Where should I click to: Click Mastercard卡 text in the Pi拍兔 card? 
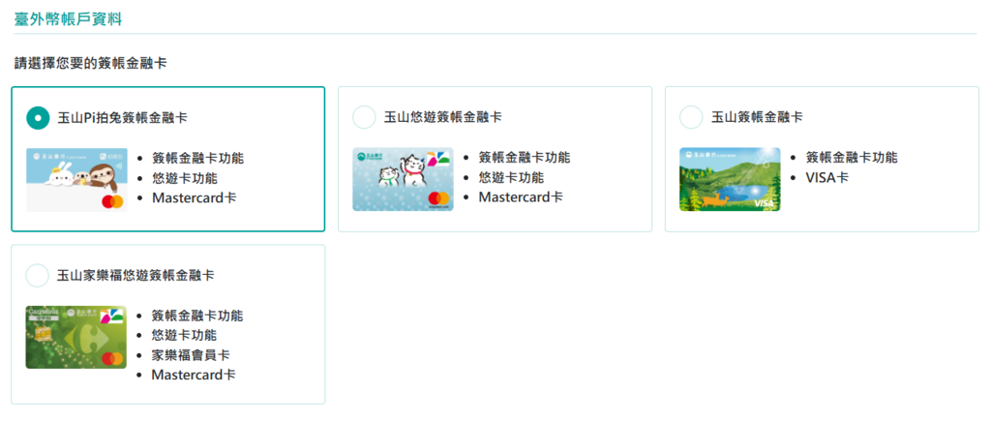(x=194, y=197)
